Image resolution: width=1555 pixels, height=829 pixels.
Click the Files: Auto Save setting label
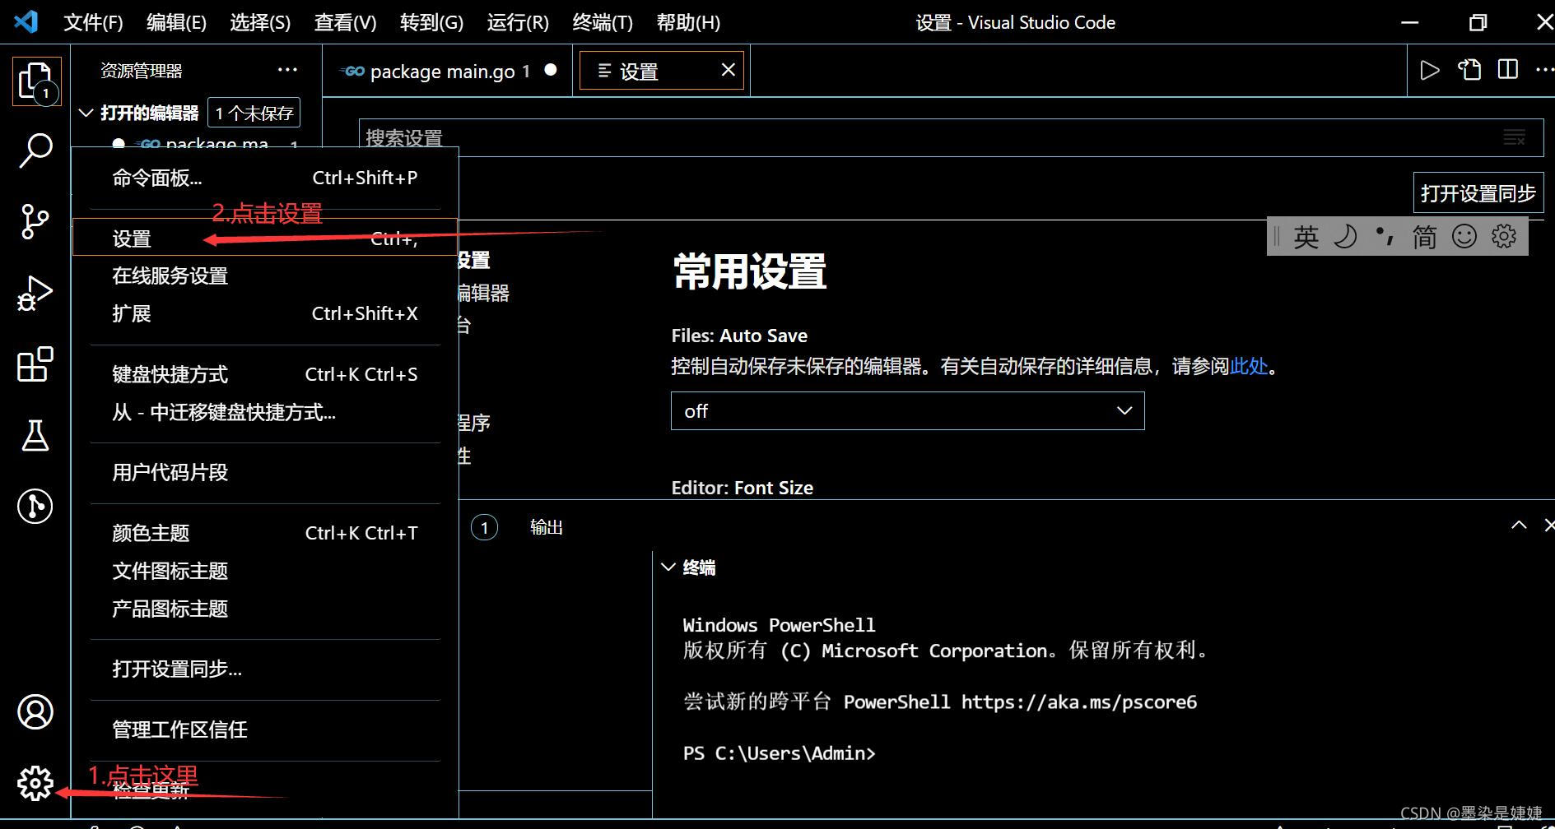pos(739,336)
